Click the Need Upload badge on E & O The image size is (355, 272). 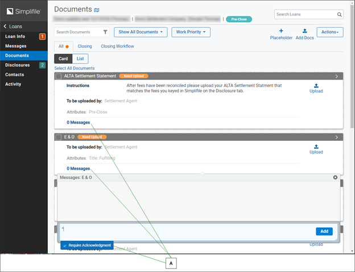92,137
